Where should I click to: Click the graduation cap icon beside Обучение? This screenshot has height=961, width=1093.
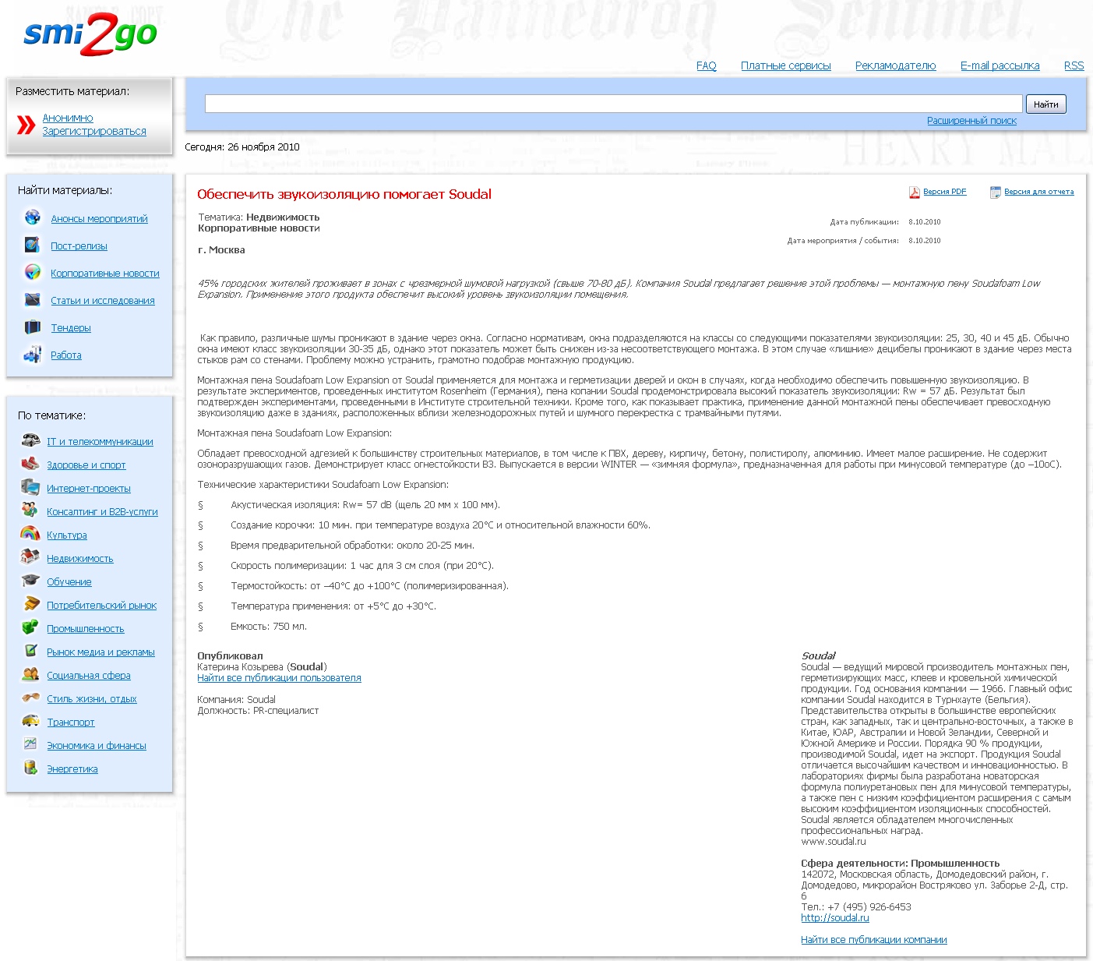point(30,581)
